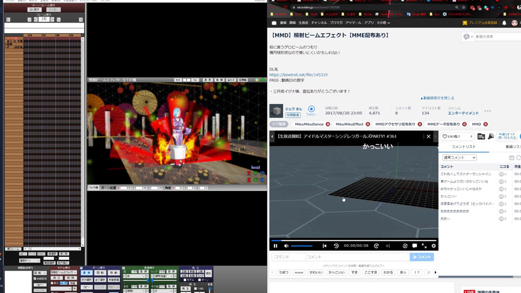521x293 pixels.
Task: Skip forward ten seconds in player
Action: pos(377,246)
